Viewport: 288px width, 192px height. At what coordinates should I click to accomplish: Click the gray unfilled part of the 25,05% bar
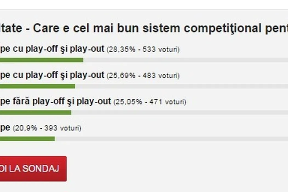tap(178, 113)
